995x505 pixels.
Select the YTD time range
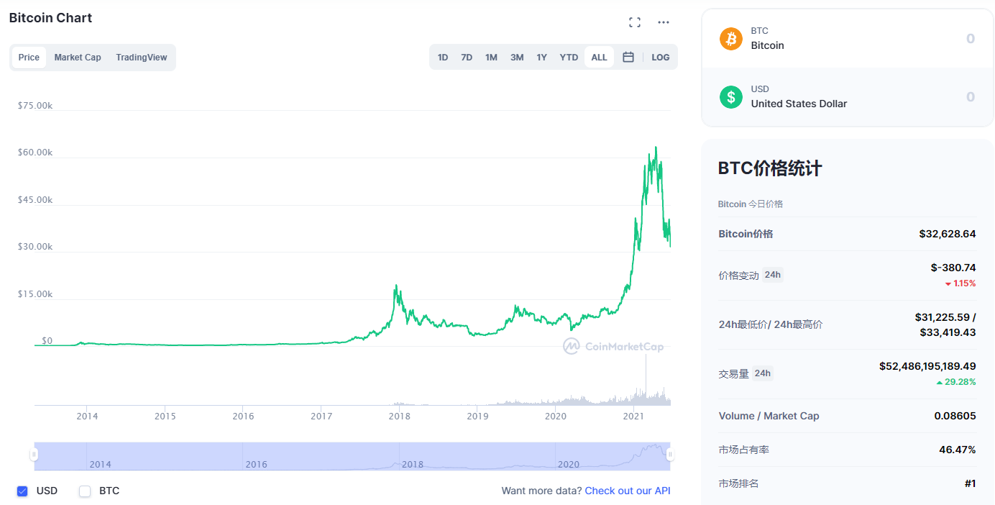(x=569, y=58)
